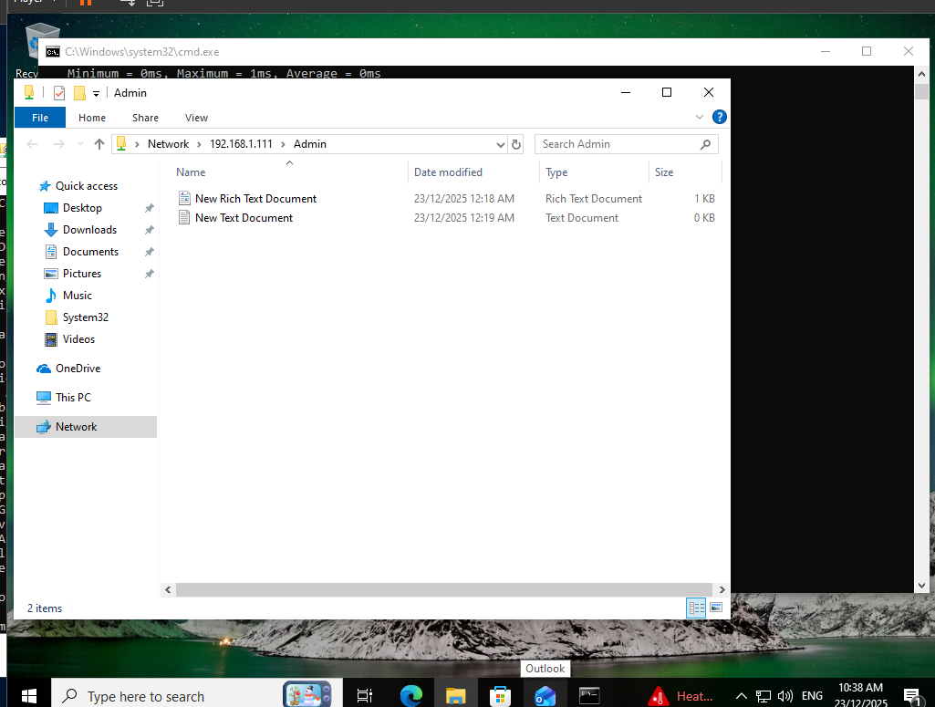
Task: Open the Customize Quick Access Toolbar dropdown
Action: [96, 94]
